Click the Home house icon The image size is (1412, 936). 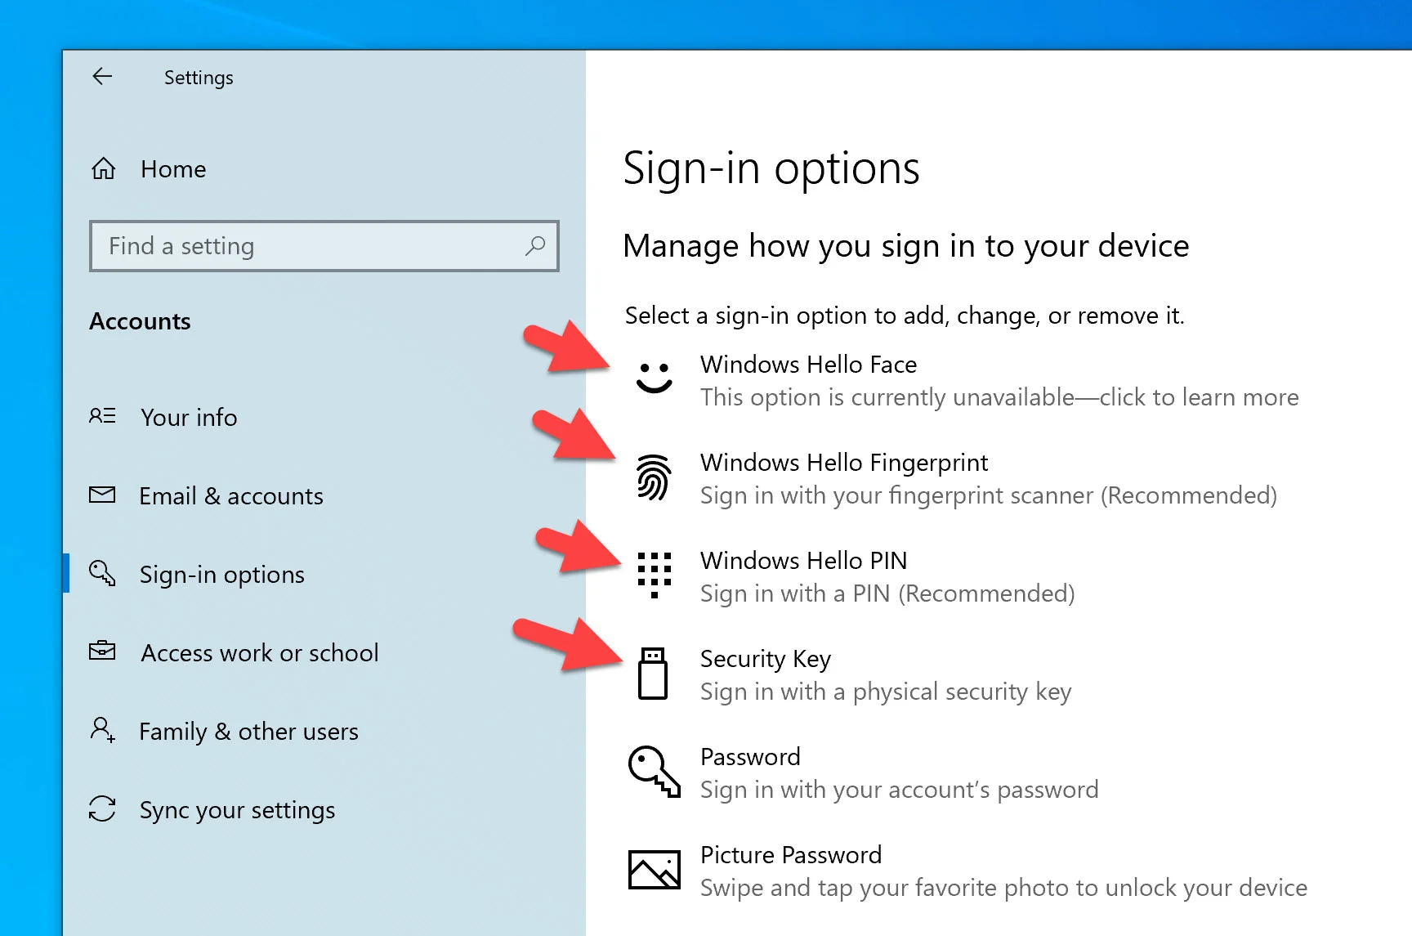103,168
